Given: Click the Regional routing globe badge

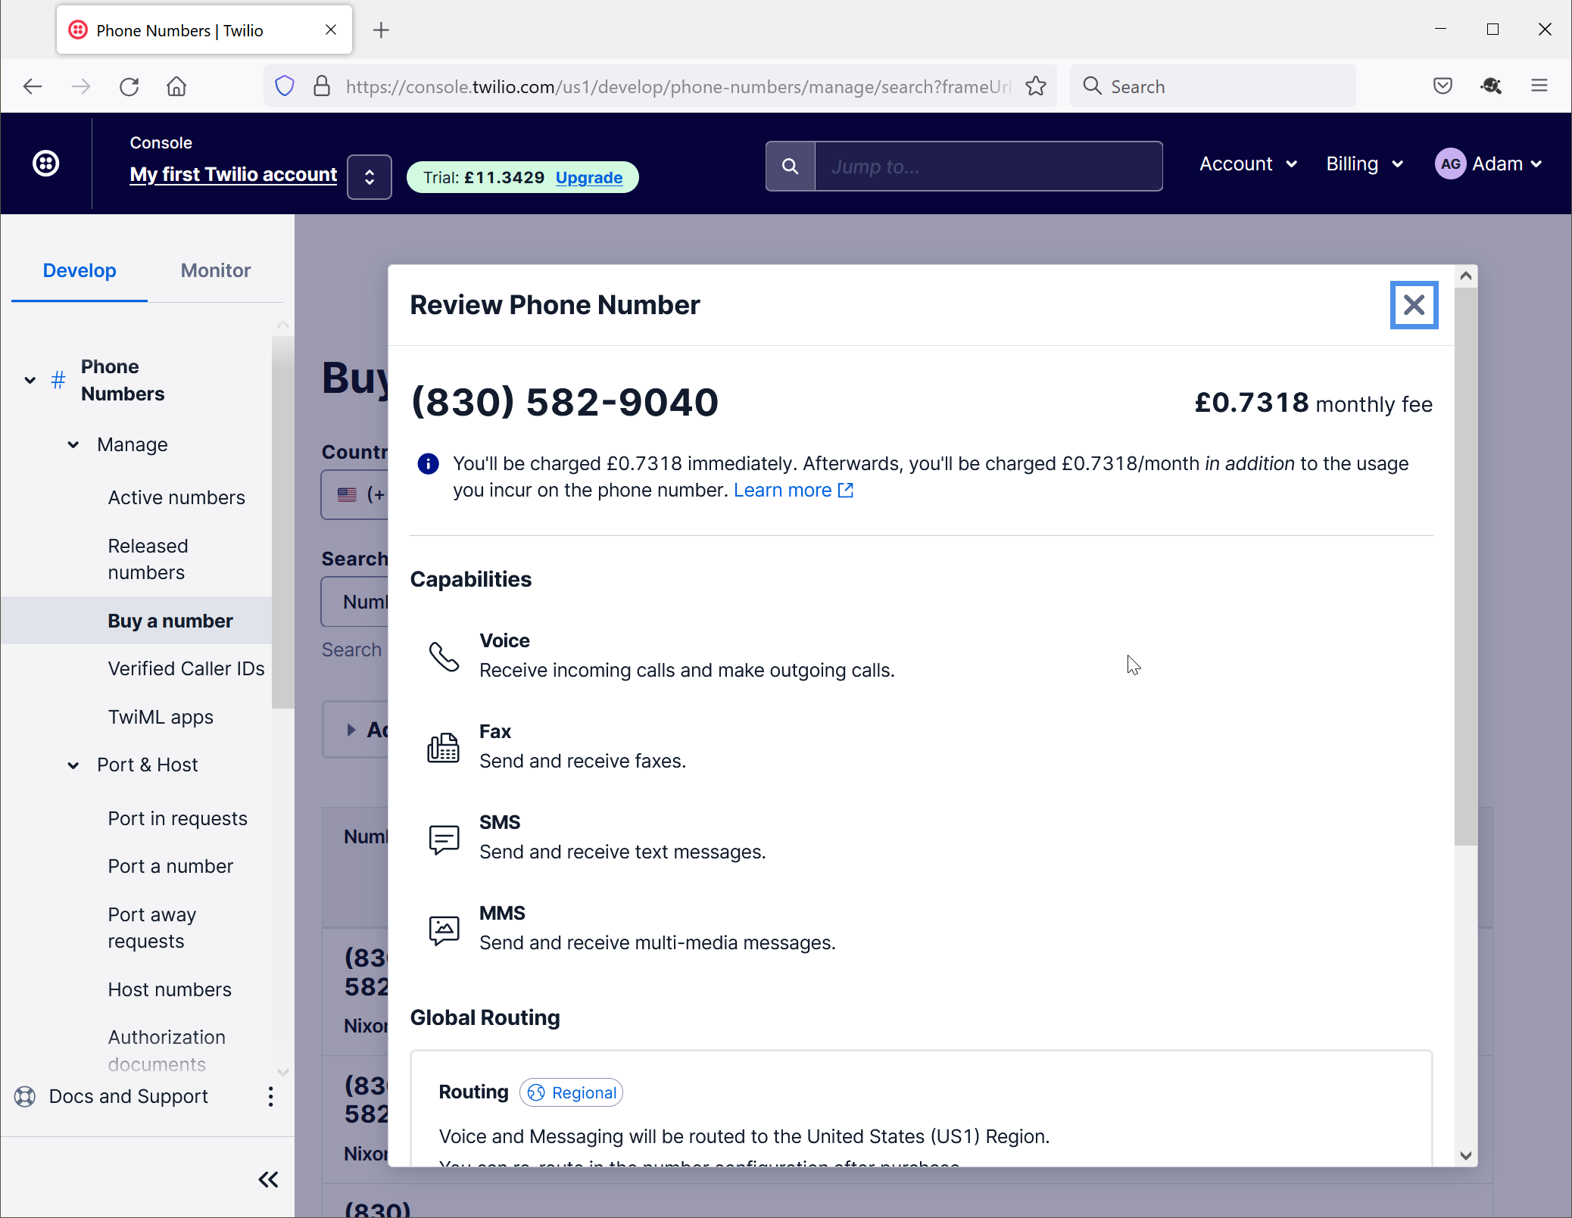Looking at the screenshot, I should [572, 1092].
